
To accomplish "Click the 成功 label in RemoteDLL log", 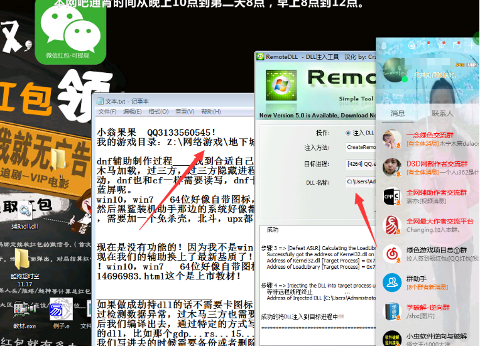I will point(273,230).
